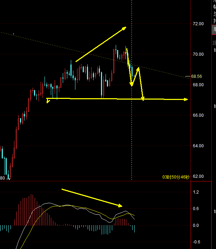Select the current price marker 68.56
This screenshot has width=216, height=249.
(196, 76)
